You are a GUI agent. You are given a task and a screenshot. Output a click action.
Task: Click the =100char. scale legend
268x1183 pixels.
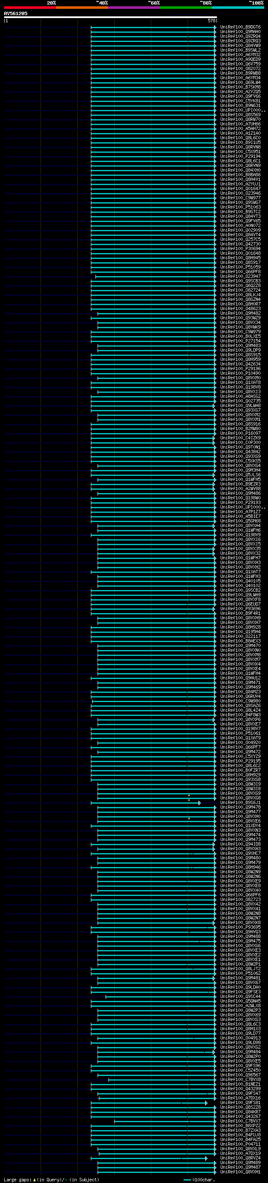click(199, 1179)
